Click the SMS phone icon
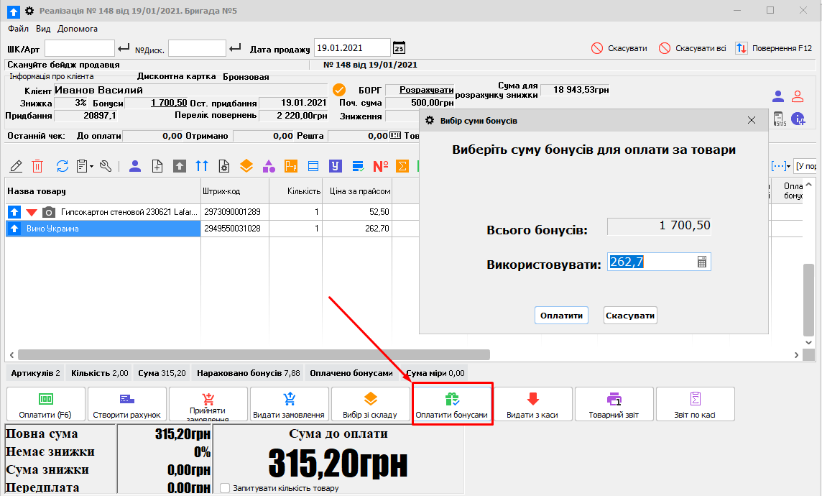This screenshot has height=496, width=822. (x=780, y=119)
